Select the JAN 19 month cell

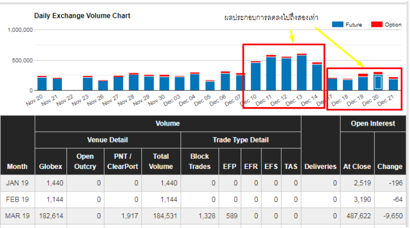click(x=17, y=183)
